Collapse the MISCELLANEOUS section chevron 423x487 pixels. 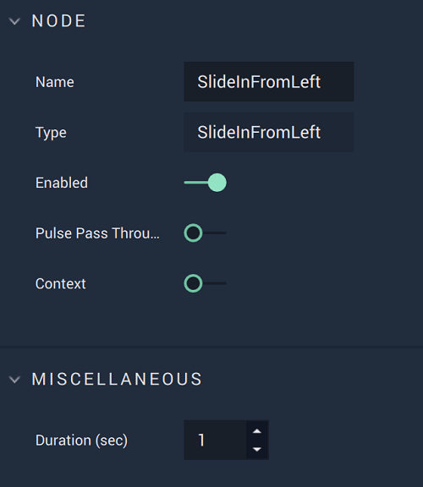pyautogui.click(x=14, y=380)
